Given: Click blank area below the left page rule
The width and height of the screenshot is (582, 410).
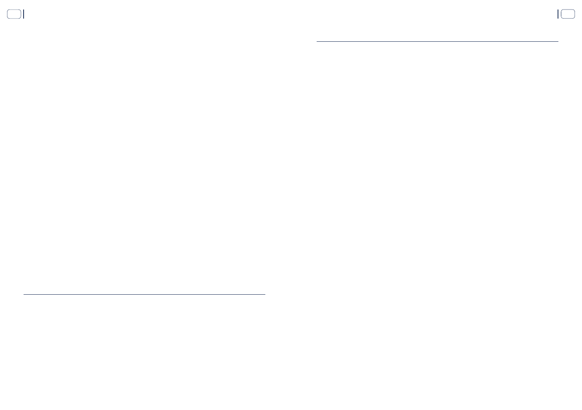Looking at the screenshot, I should [144, 351].
